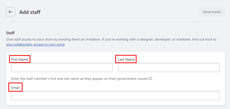Click into the Email input field
This screenshot has width=230, height=109.
(x=115, y=96)
